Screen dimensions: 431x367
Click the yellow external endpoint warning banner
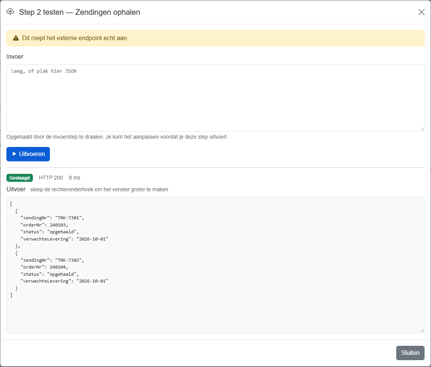pos(215,38)
